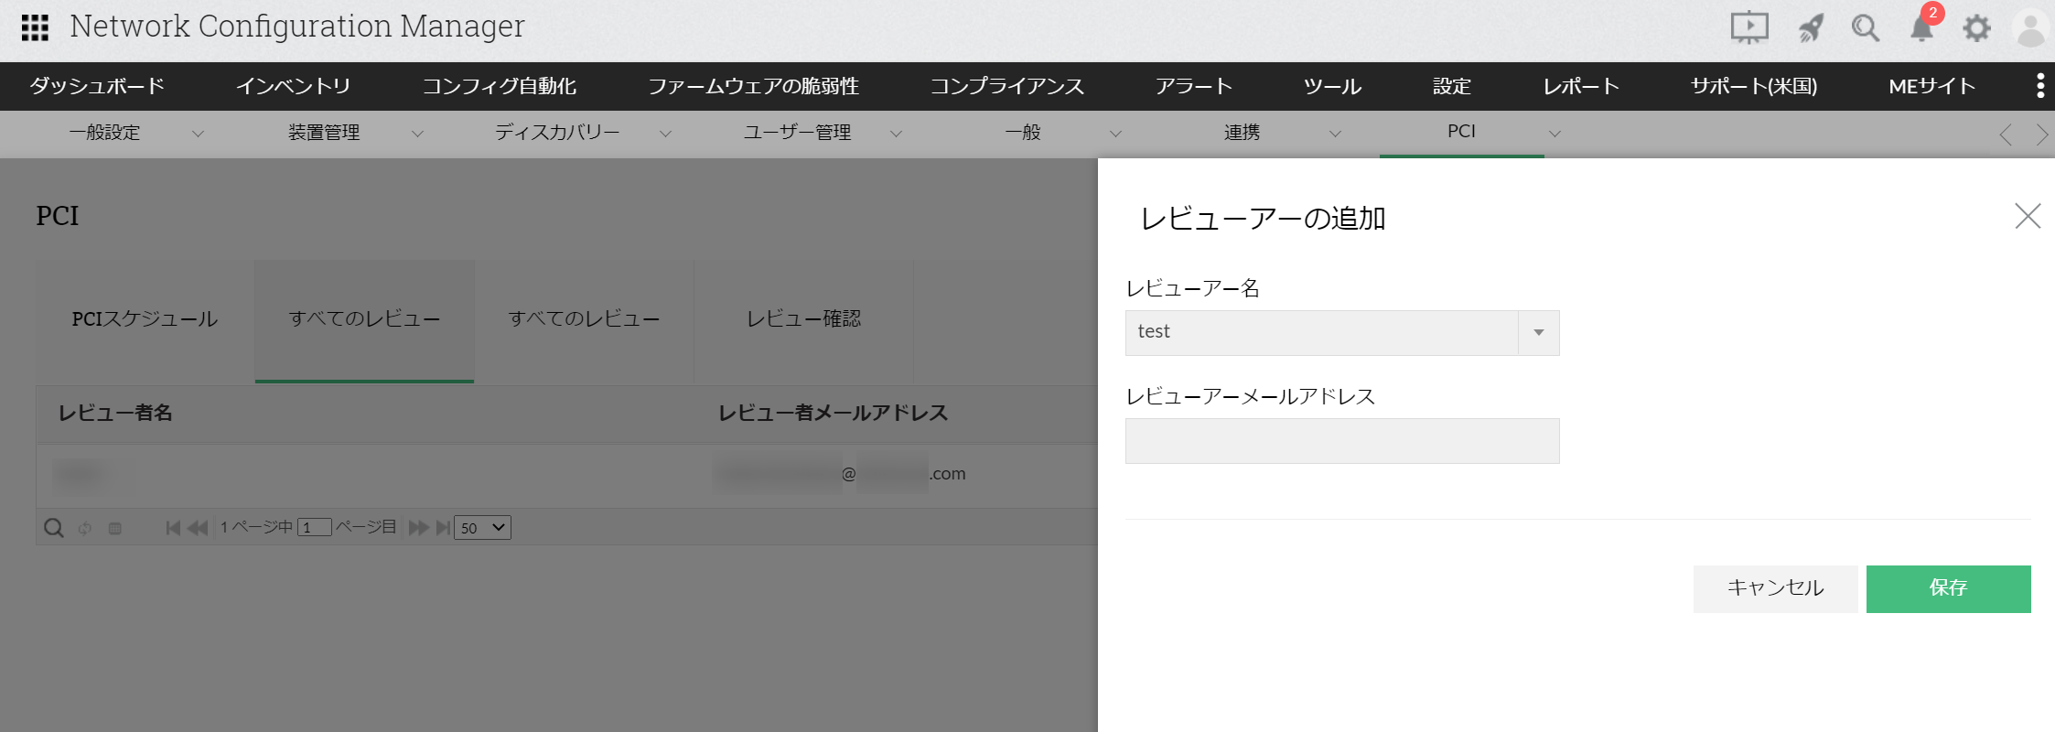The image size is (2055, 732).
Task: Click the column chooser grid icon
Action: click(115, 528)
